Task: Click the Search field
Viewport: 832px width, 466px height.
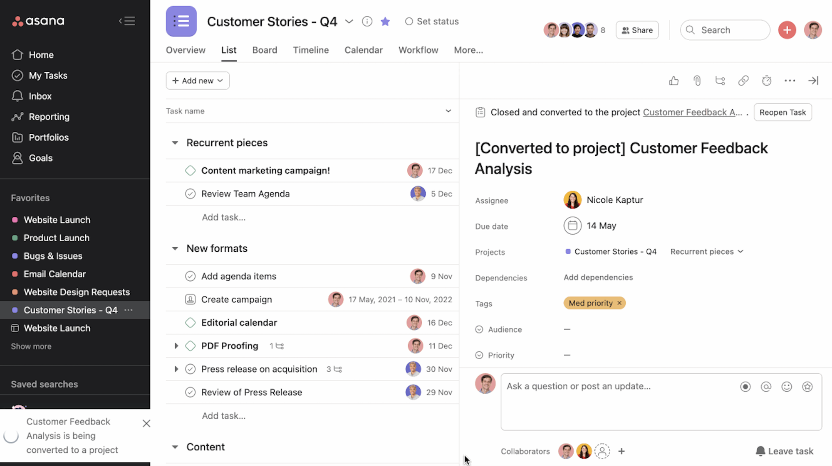Action: [x=725, y=30]
